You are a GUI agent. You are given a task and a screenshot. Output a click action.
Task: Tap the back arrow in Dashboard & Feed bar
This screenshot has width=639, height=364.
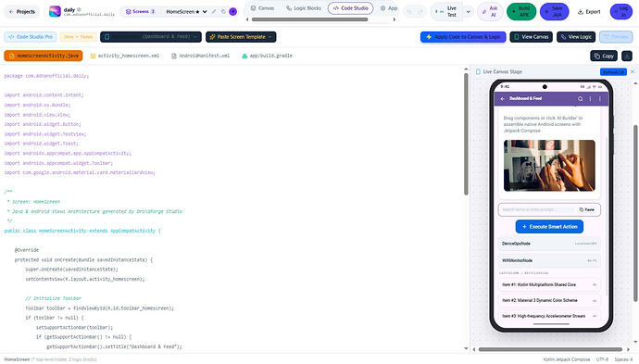coord(503,99)
